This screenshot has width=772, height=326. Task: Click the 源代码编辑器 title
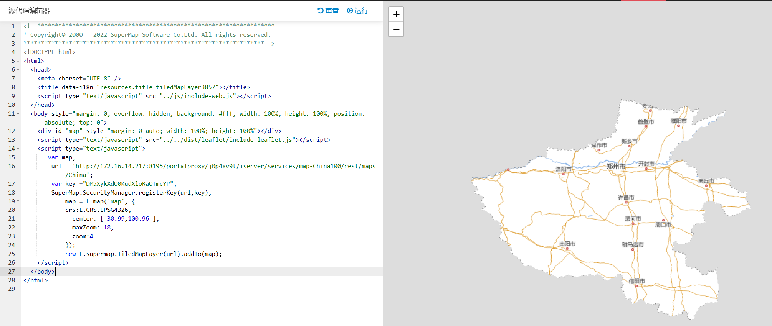pos(29,11)
